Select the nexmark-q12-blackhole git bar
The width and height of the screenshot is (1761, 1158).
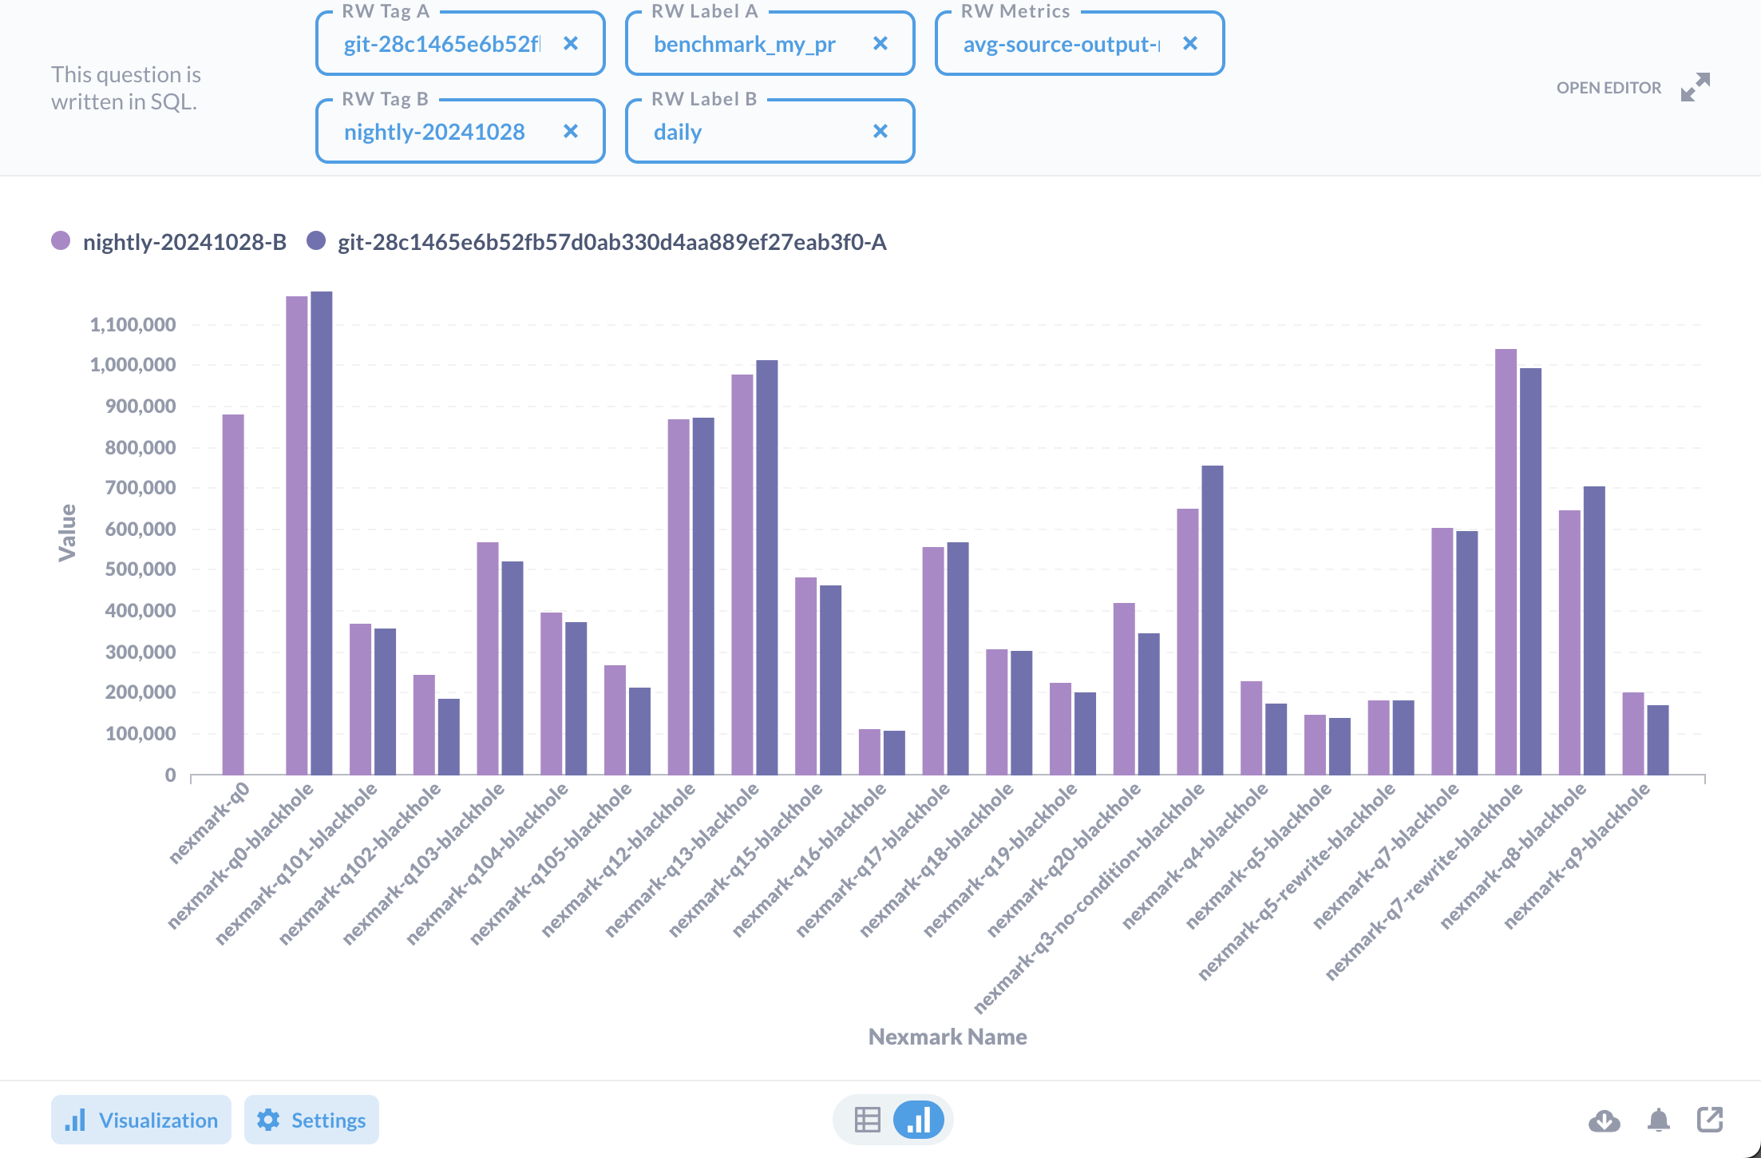[703, 596]
